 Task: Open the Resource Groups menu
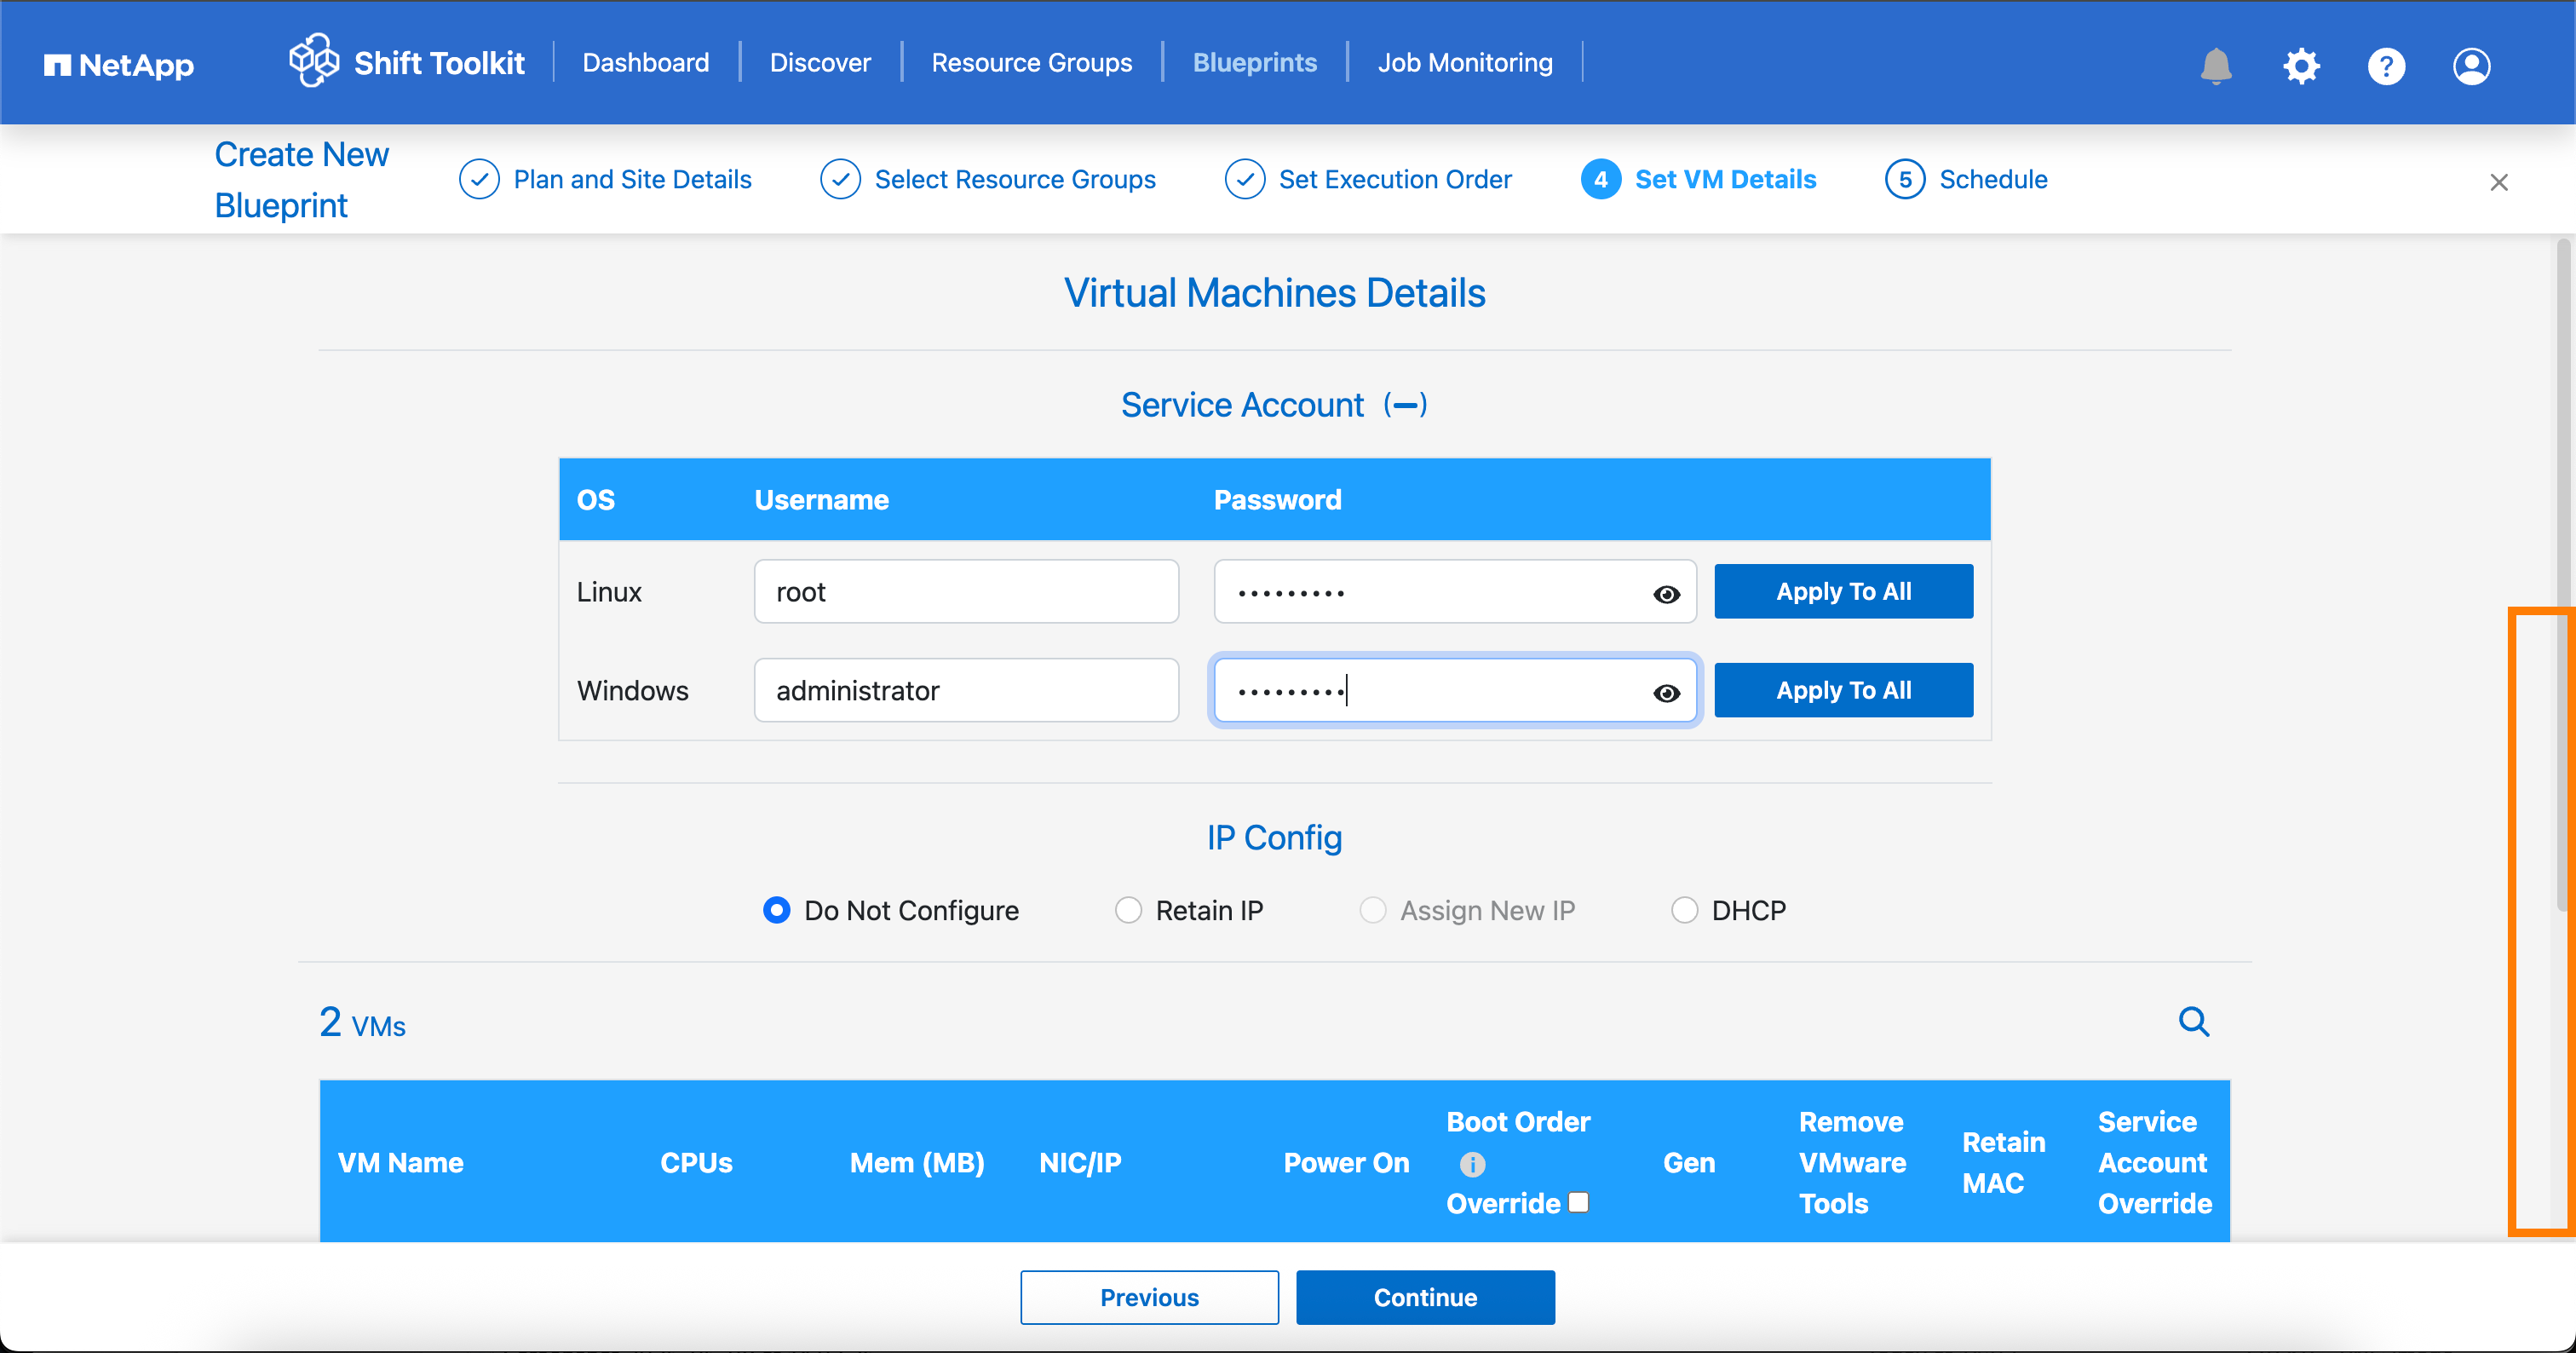click(x=1031, y=63)
